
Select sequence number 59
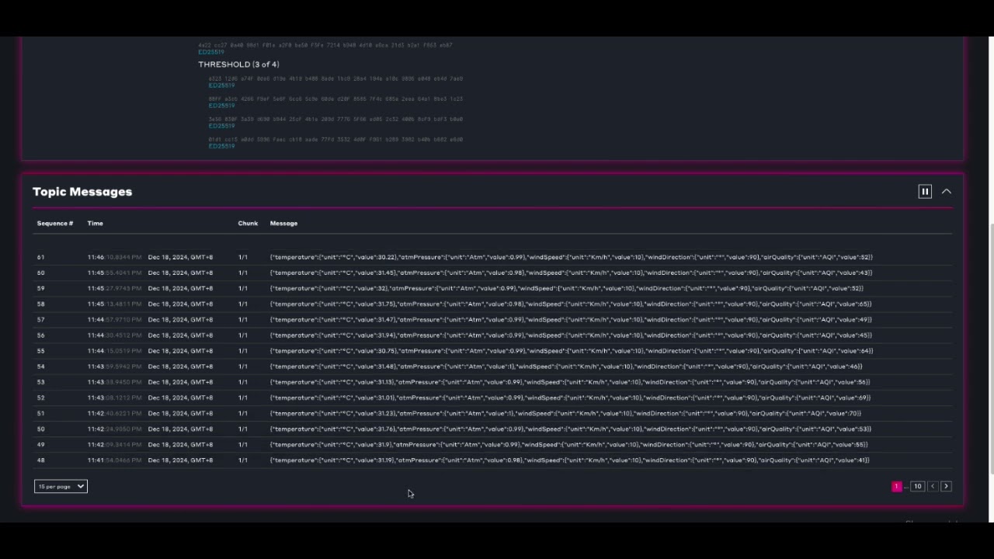(40, 288)
